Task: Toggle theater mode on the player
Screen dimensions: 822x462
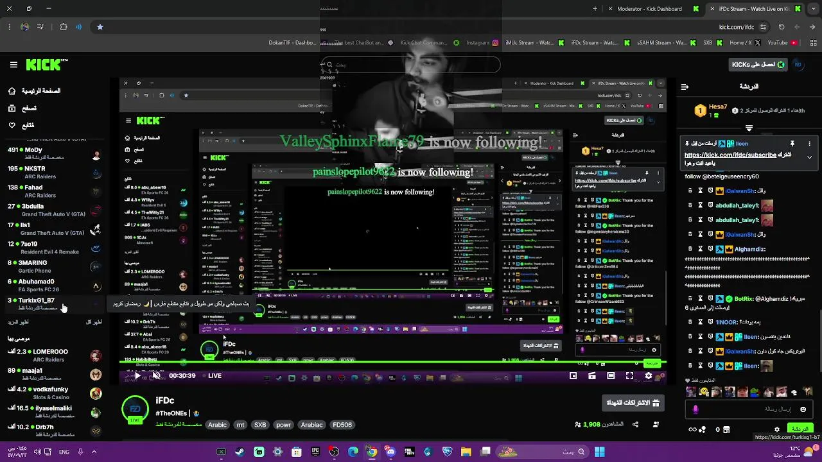Action: tap(611, 376)
